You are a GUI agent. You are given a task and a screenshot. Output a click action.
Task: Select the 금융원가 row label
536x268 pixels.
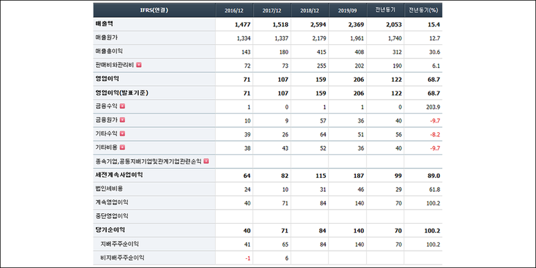106,120
